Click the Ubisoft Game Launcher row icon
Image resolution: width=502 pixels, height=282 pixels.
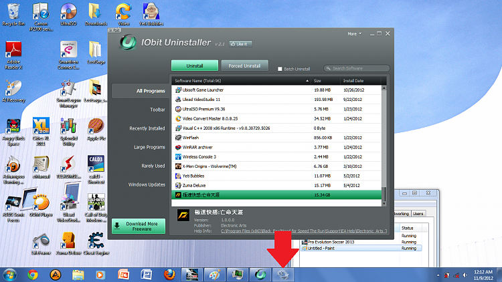coord(178,90)
